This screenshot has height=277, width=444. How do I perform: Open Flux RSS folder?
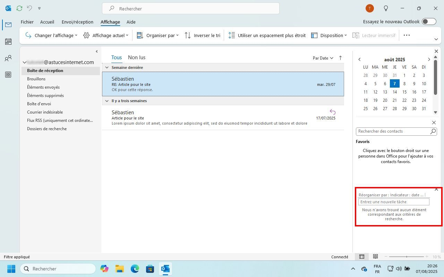pos(61,120)
